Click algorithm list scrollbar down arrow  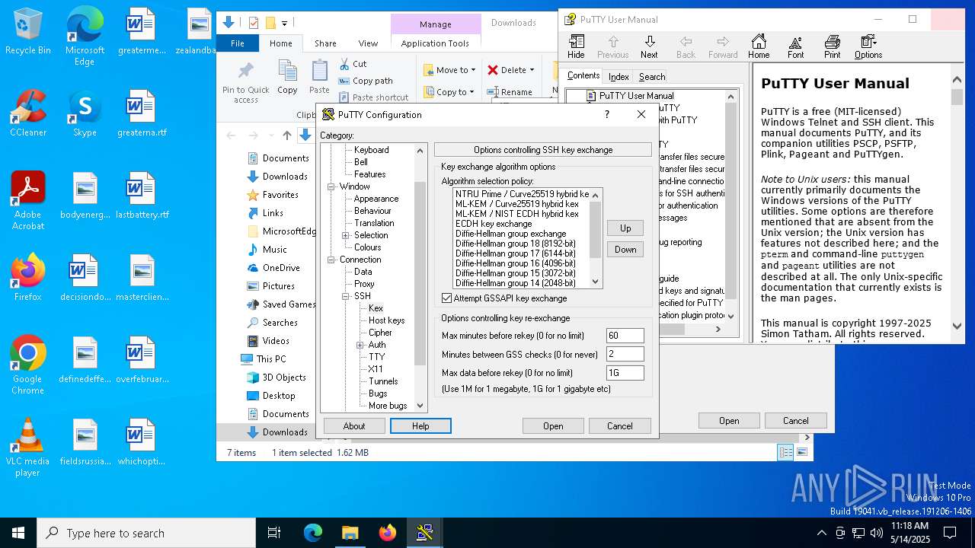coord(596,282)
